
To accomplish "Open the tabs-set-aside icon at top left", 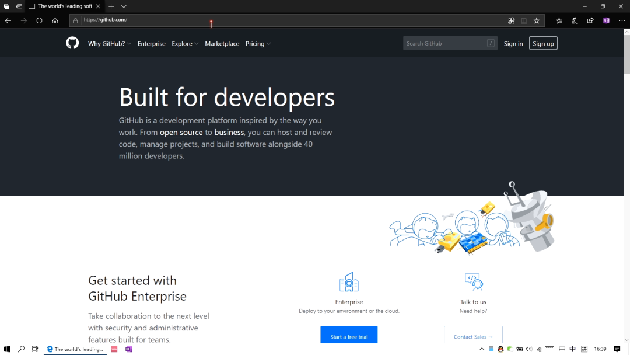I will tap(6, 6).
